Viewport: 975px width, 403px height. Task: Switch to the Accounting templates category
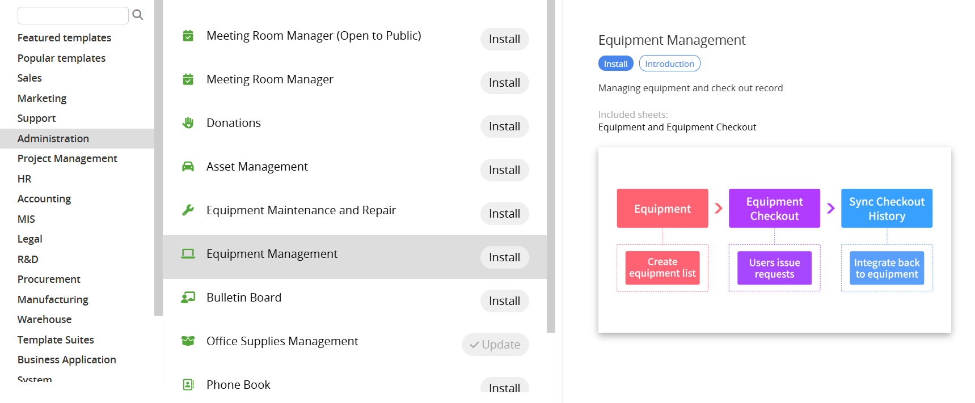click(44, 199)
